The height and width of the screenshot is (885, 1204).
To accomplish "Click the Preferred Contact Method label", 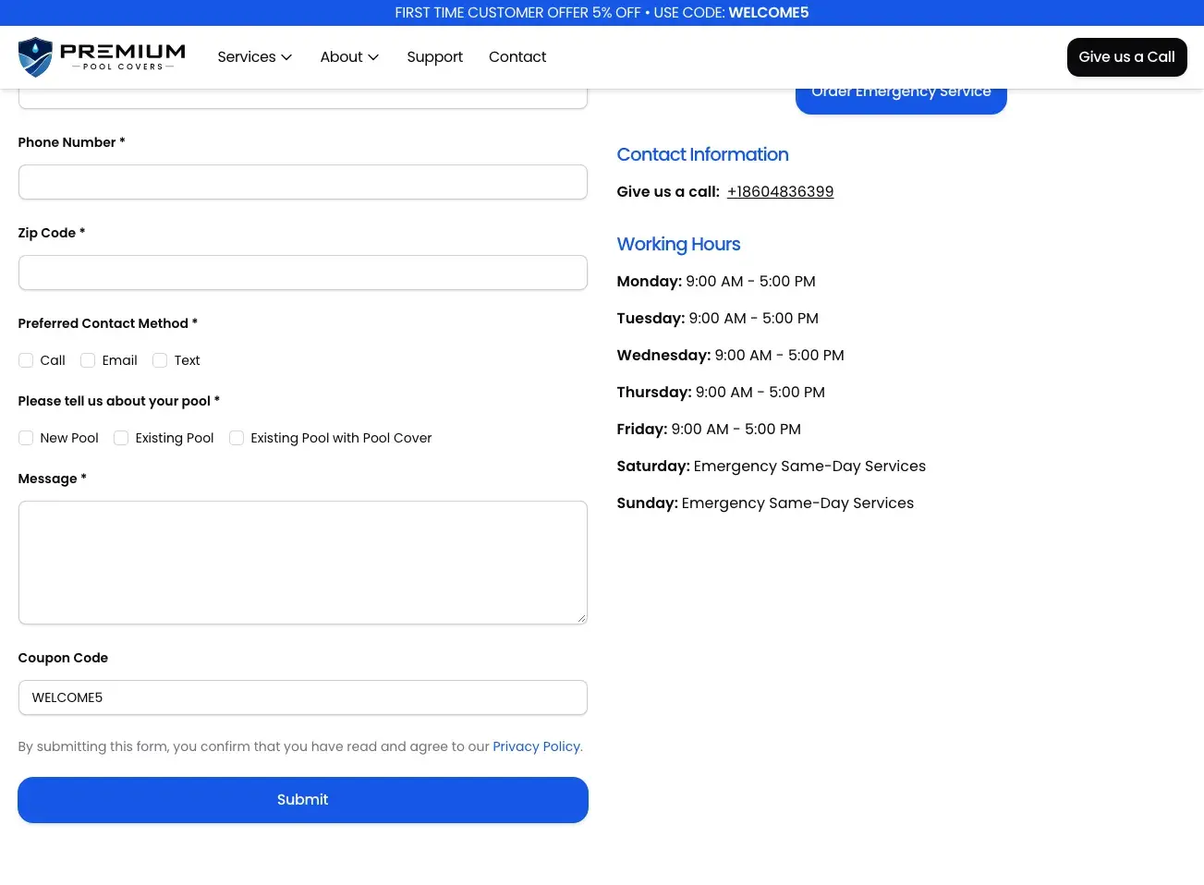I will [x=108, y=323].
